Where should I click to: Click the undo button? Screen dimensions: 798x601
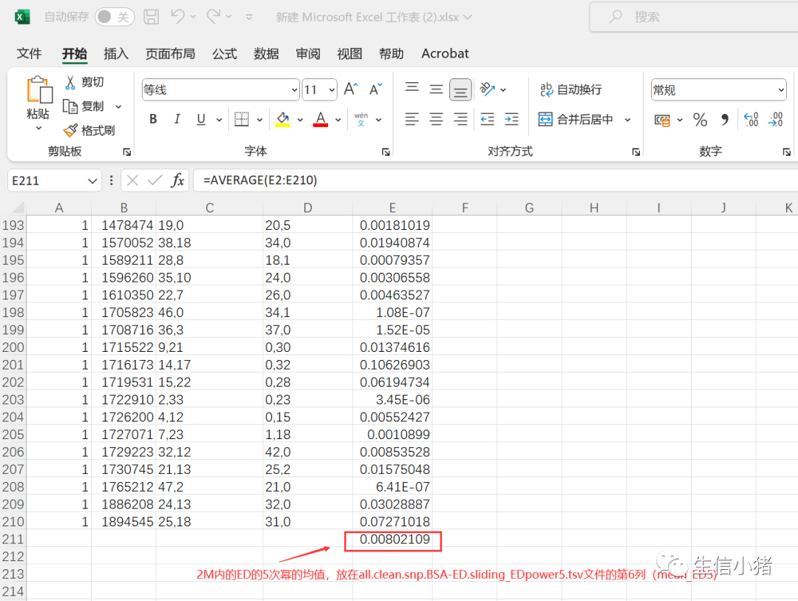(177, 16)
